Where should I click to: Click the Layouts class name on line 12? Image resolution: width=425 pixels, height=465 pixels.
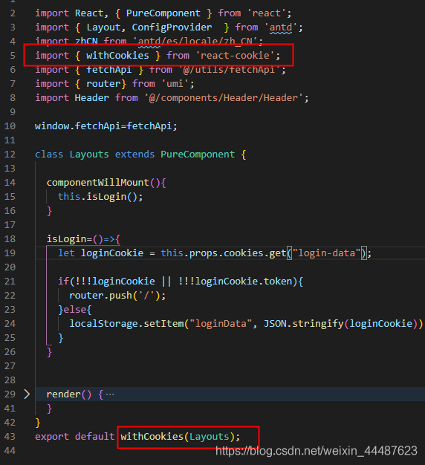[x=89, y=155]
